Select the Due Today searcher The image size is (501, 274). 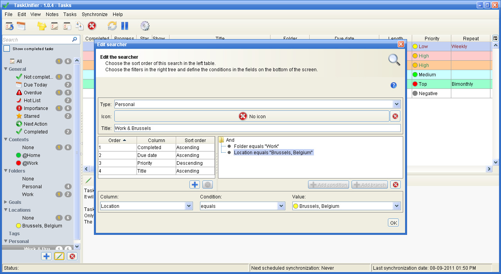tap(35, 85)
